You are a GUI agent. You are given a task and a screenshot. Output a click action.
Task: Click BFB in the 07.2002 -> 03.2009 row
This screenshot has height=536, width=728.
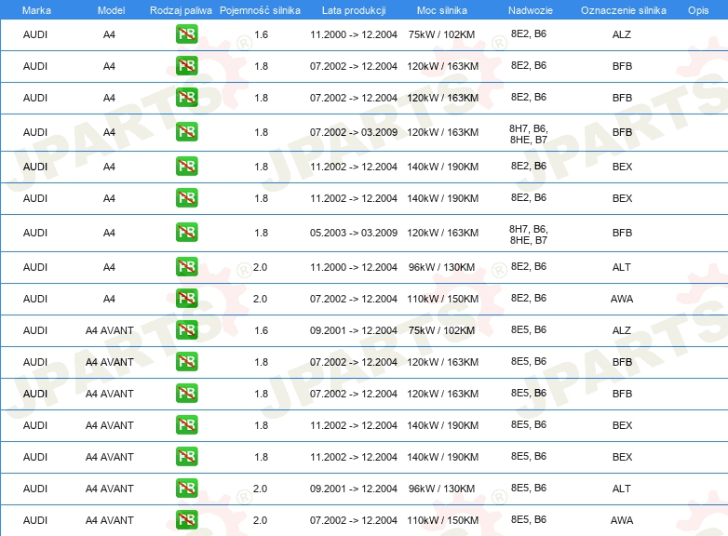622,132
